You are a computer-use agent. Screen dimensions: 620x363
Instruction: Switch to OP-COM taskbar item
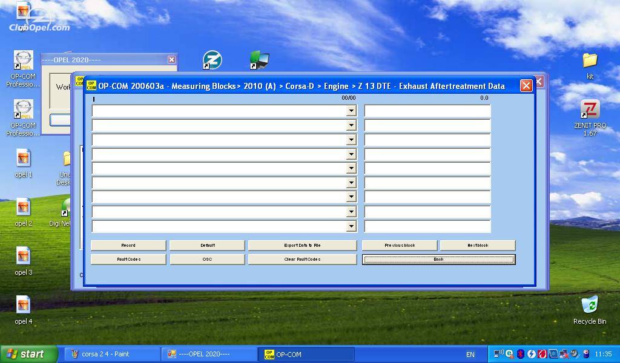[306, 354]
